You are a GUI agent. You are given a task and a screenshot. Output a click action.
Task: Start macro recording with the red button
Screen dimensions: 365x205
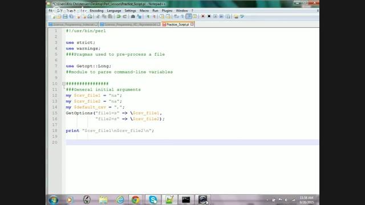(203, 17)
